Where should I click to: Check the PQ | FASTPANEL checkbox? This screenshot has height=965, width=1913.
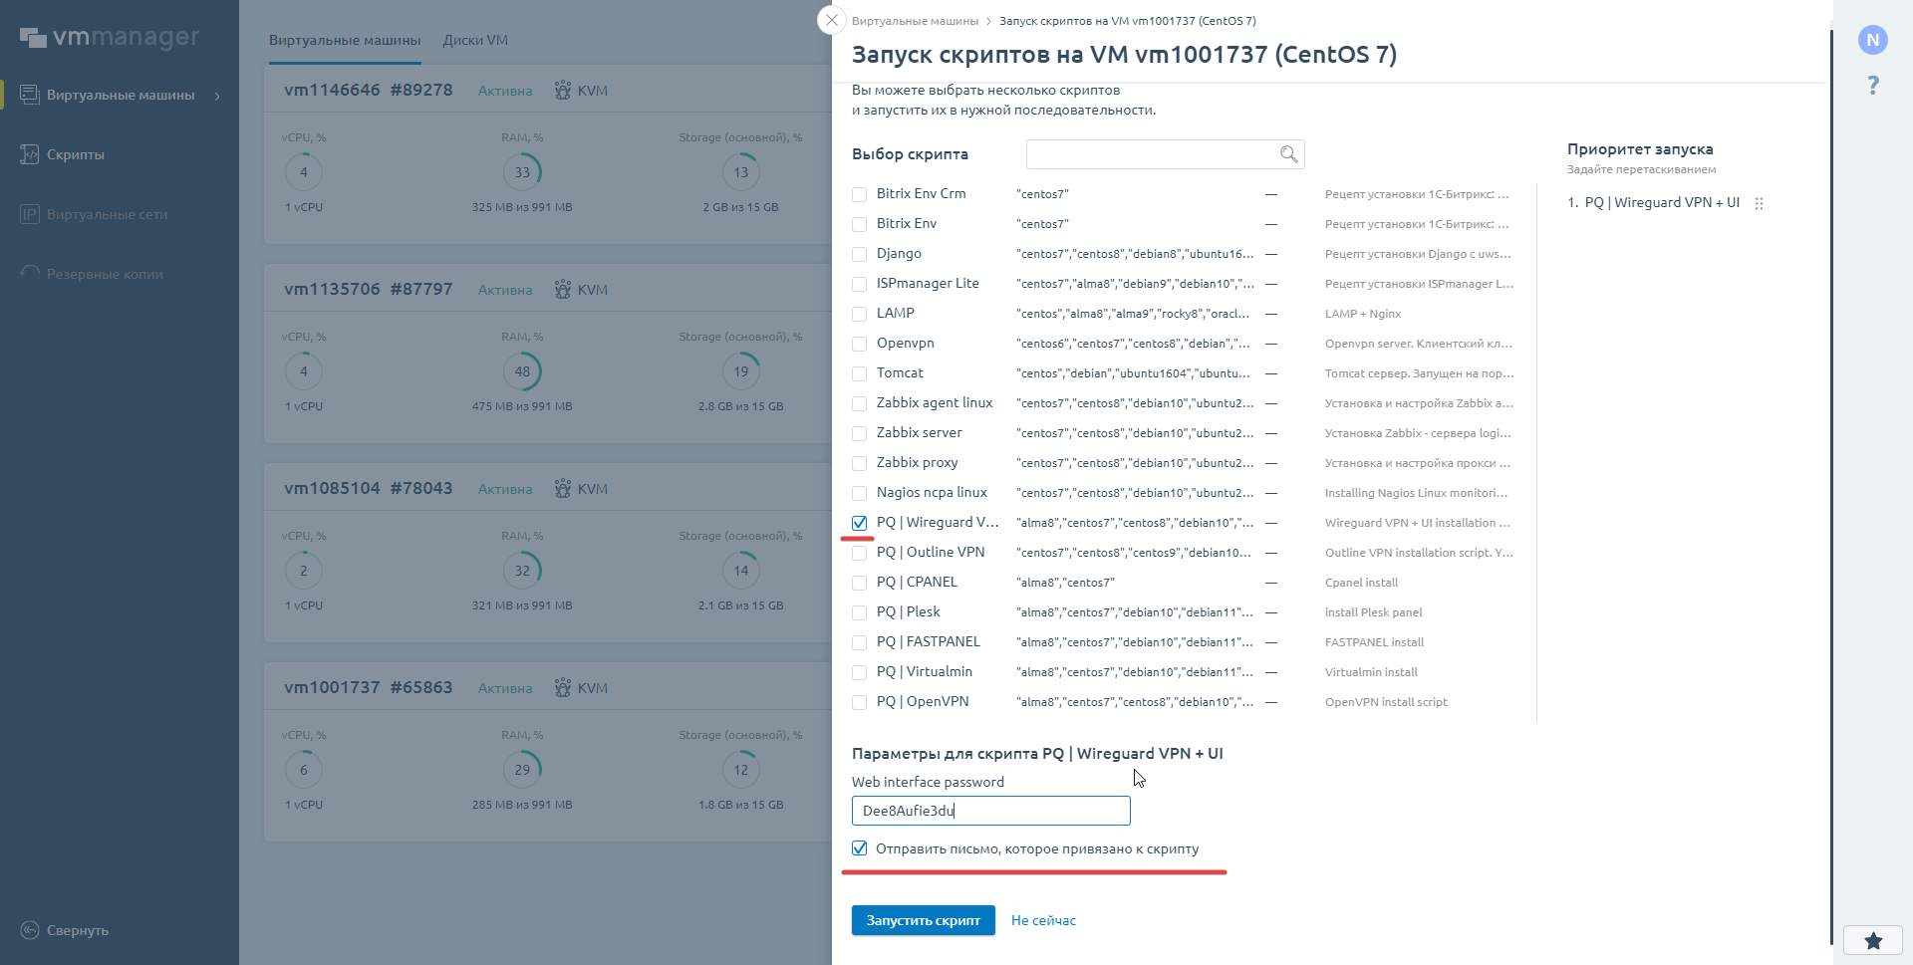click(x=859, y=642)
